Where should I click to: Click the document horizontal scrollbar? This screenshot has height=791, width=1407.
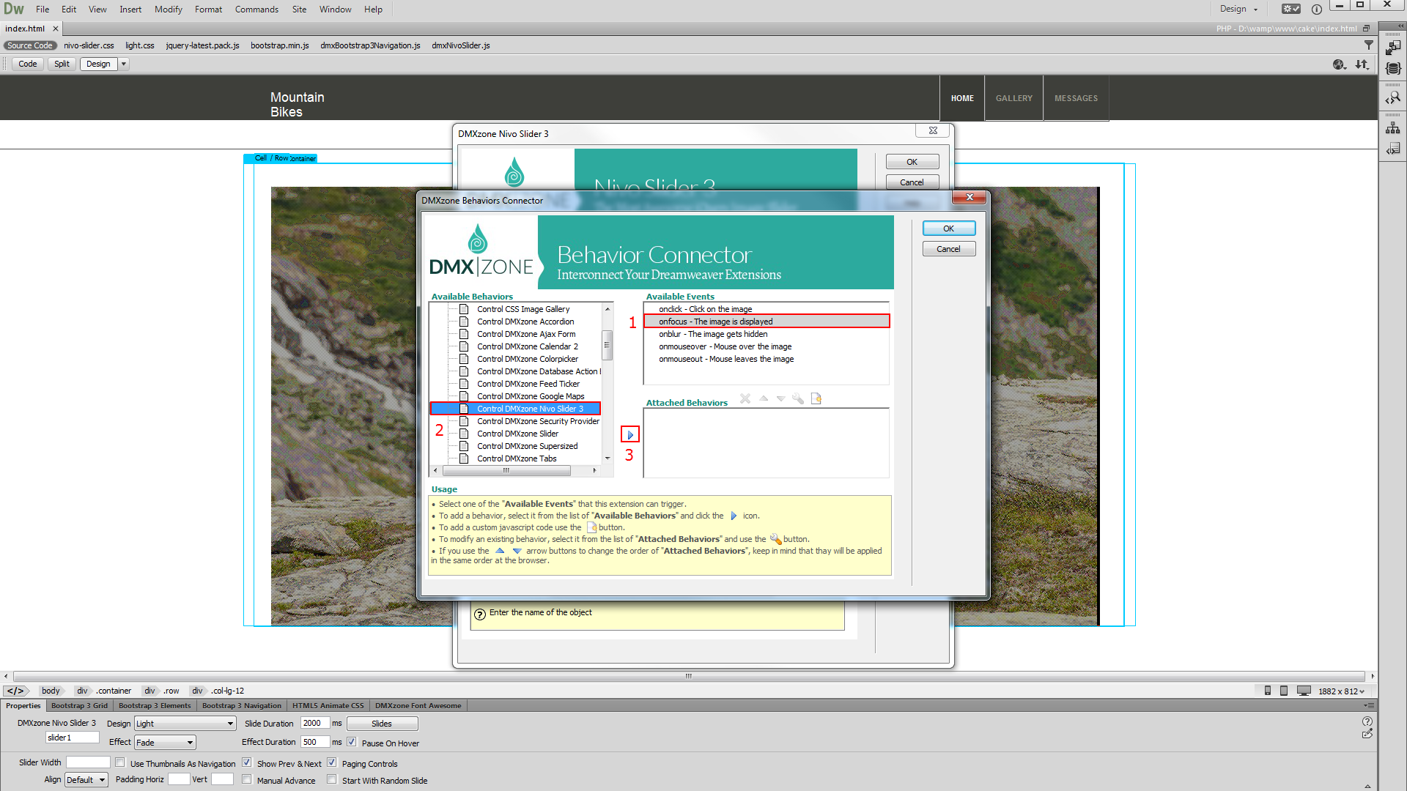689,676
